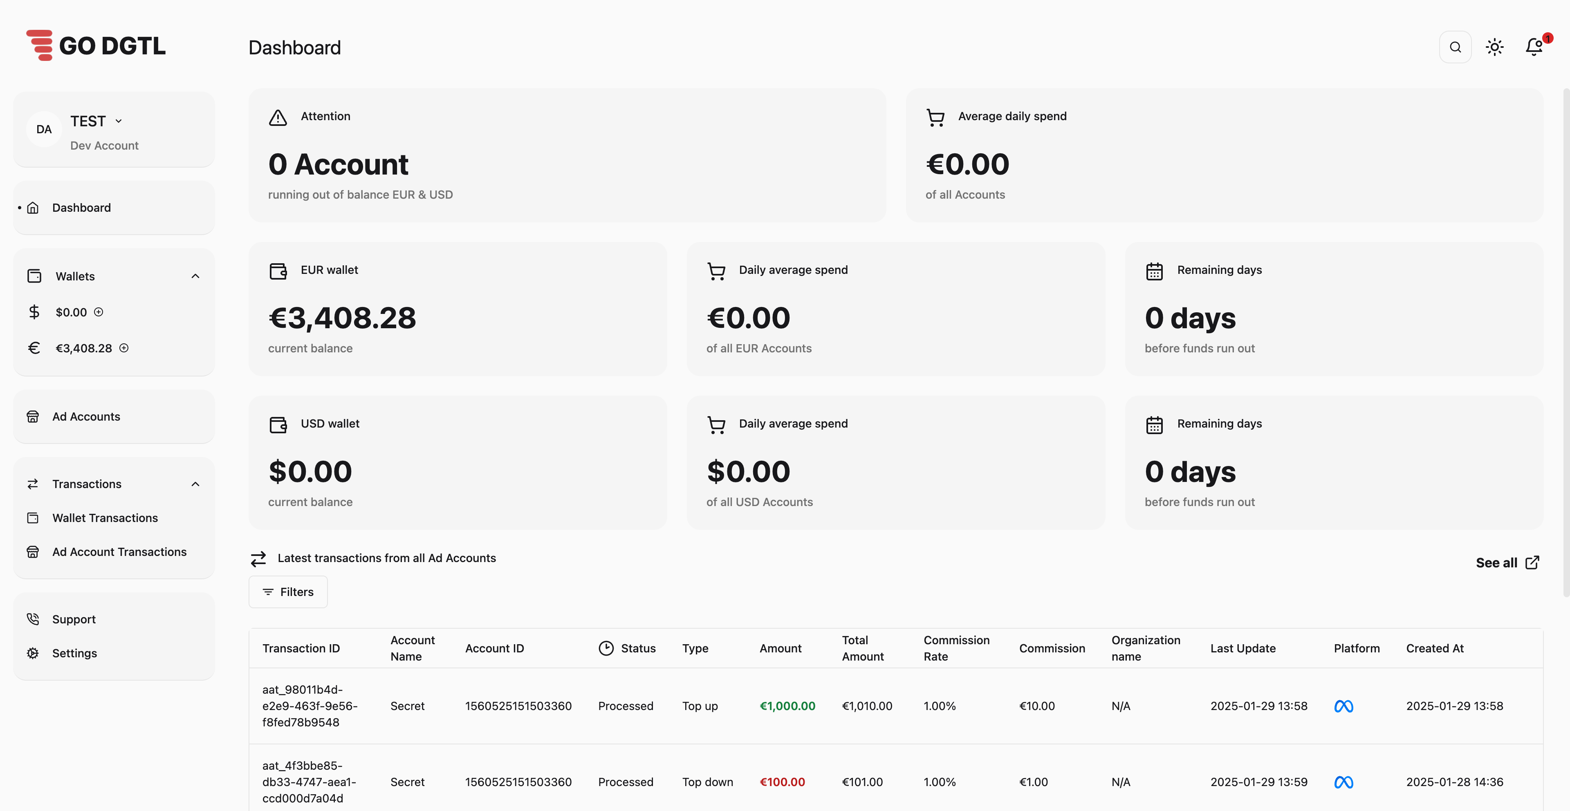
Task: Open Ad Account Transactions page
Action: coord(119,551)
